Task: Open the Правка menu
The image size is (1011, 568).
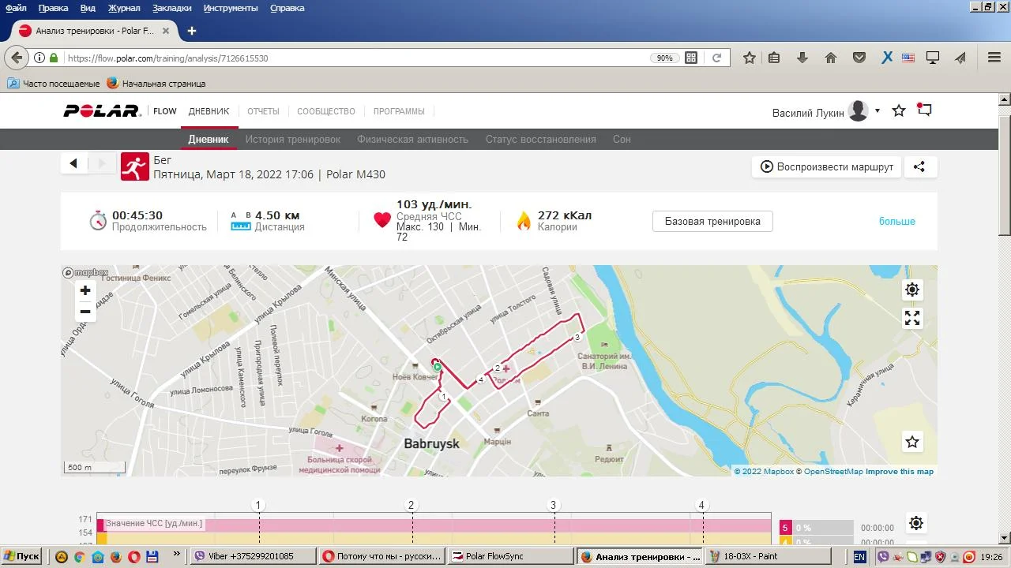Action: tap(54, 8)
